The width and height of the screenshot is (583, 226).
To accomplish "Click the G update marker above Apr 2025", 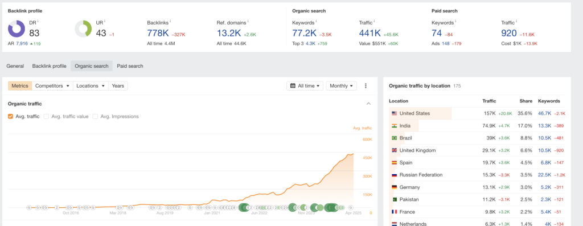I will [350, 207].
